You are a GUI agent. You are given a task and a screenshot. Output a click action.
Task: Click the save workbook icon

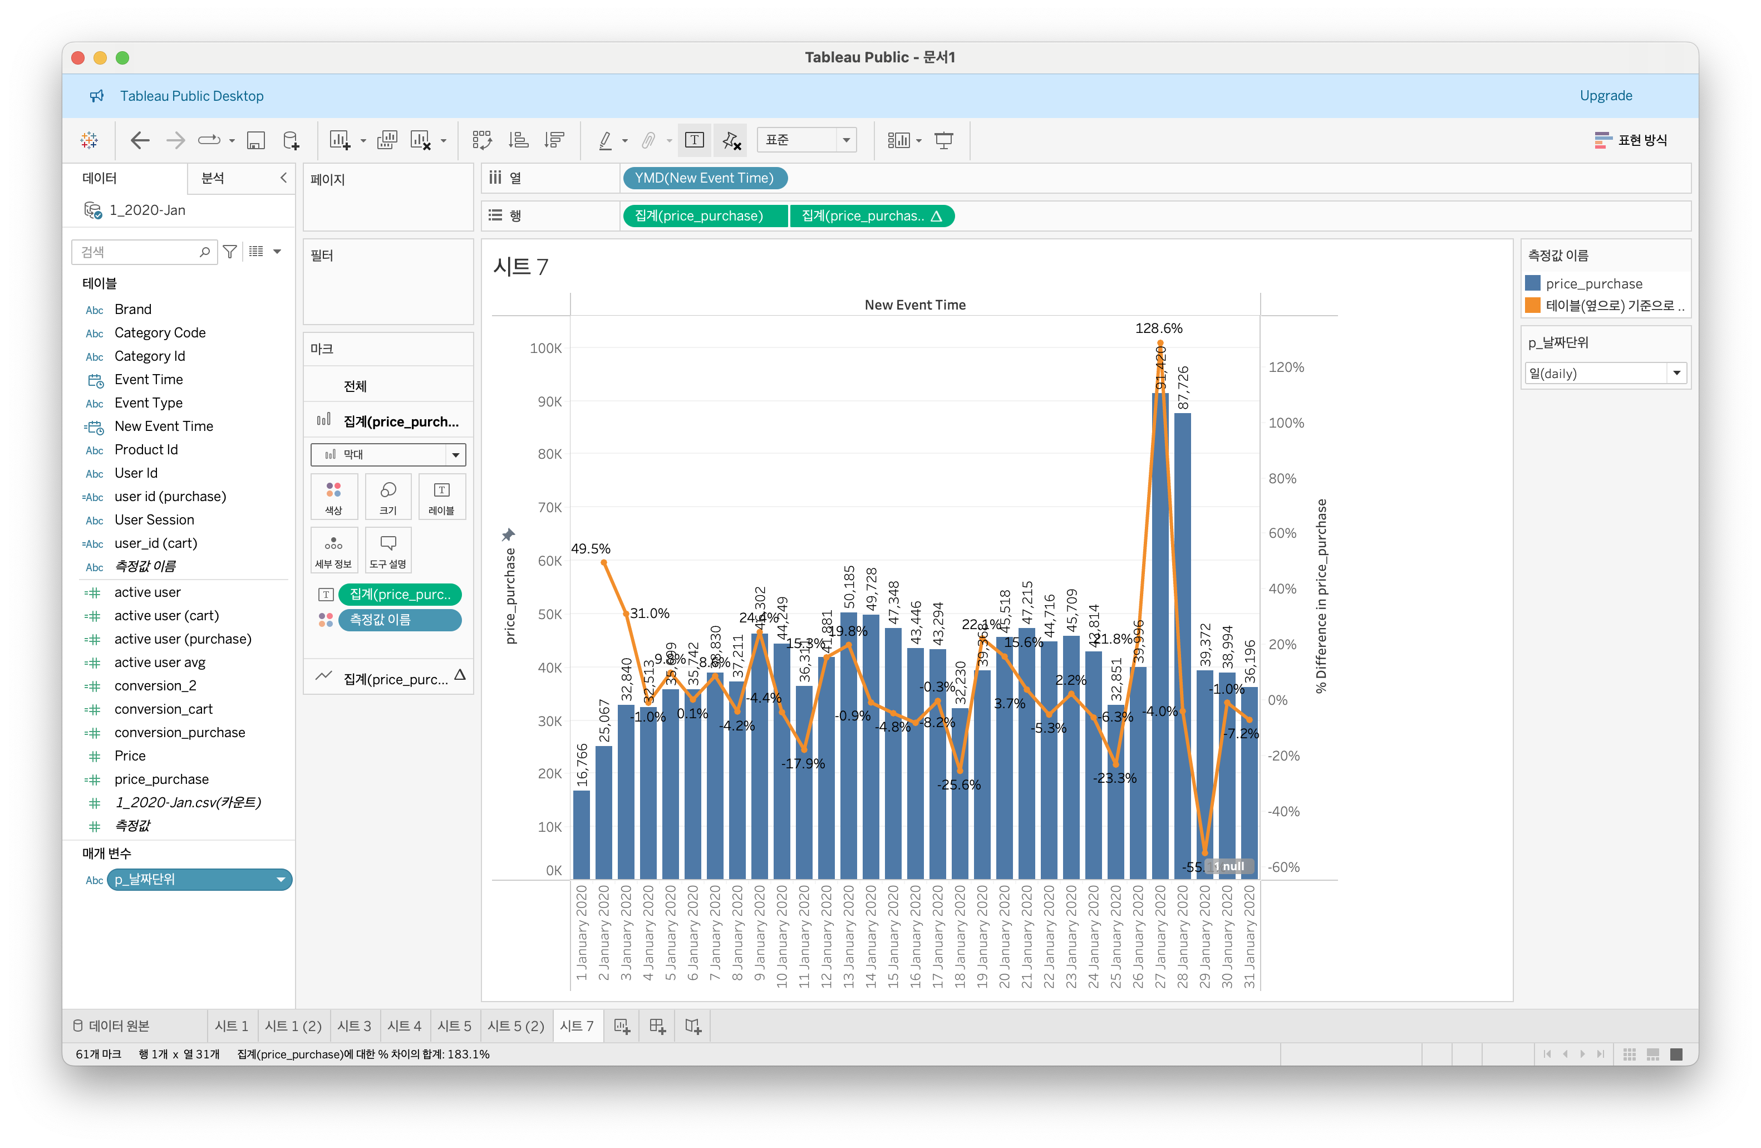point(256,140)
